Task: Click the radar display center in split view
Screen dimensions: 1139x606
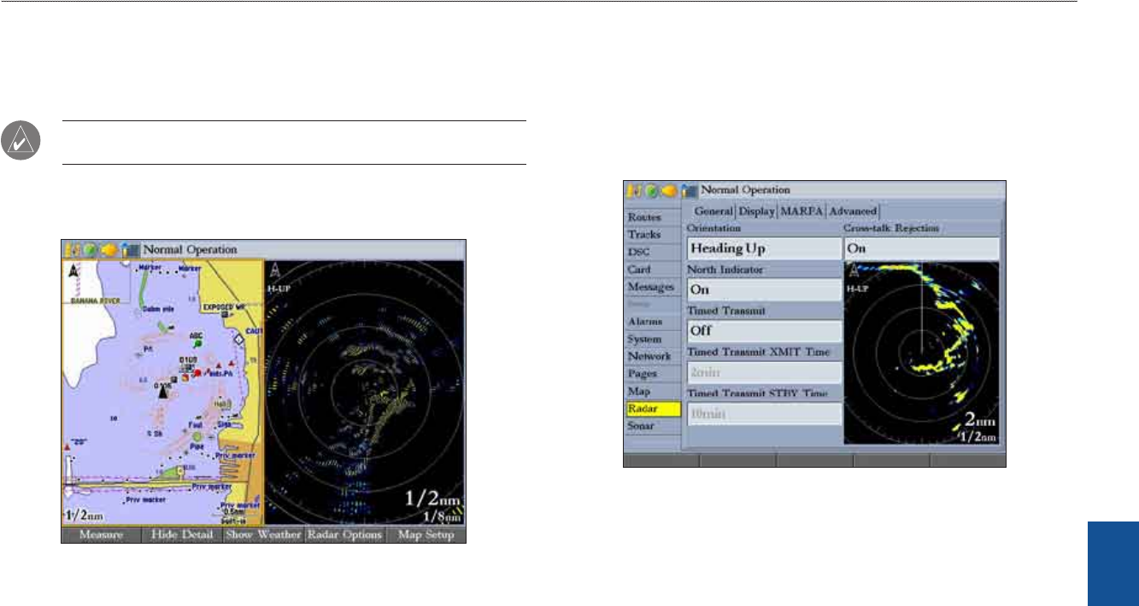Action: pyautogui.click(x=365, y=393)
